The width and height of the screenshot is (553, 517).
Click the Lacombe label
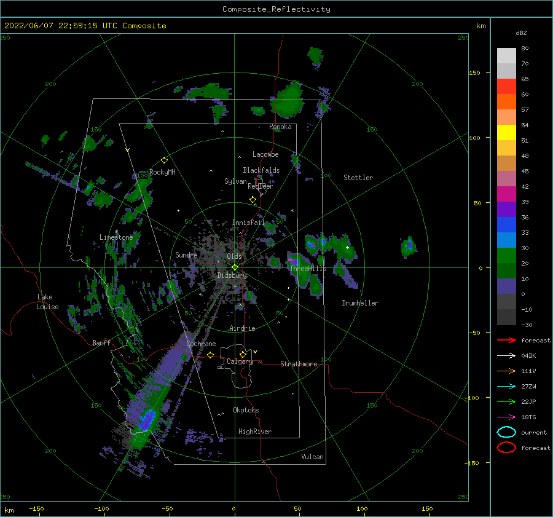tap(265, 154)
